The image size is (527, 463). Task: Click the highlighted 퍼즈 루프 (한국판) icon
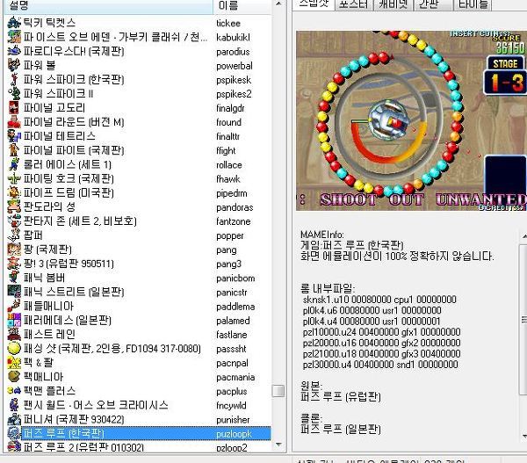[14, 433]
